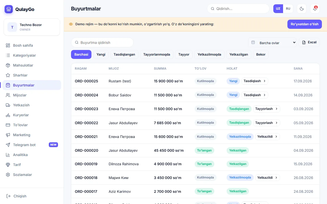Select the Tasdiqlangan filter tab
The height and width of the screenshot is (204, 327).
tap(124, 54)
